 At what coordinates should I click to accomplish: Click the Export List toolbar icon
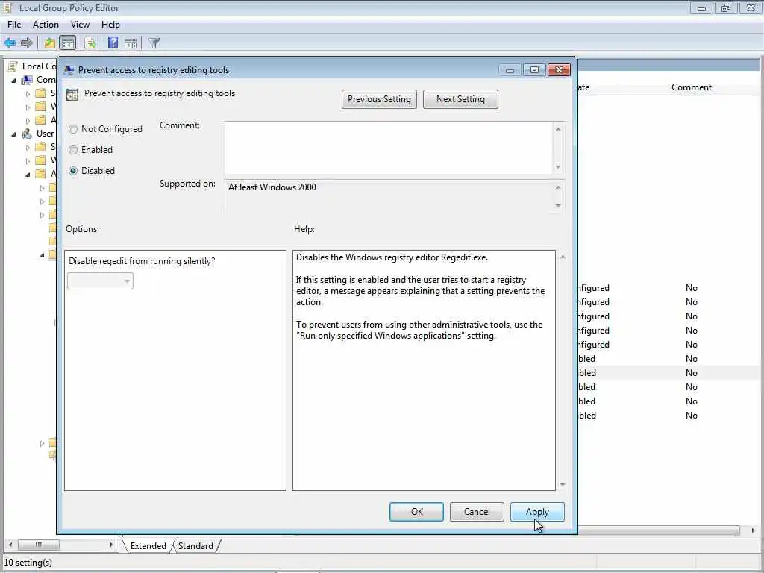point(90,43)
